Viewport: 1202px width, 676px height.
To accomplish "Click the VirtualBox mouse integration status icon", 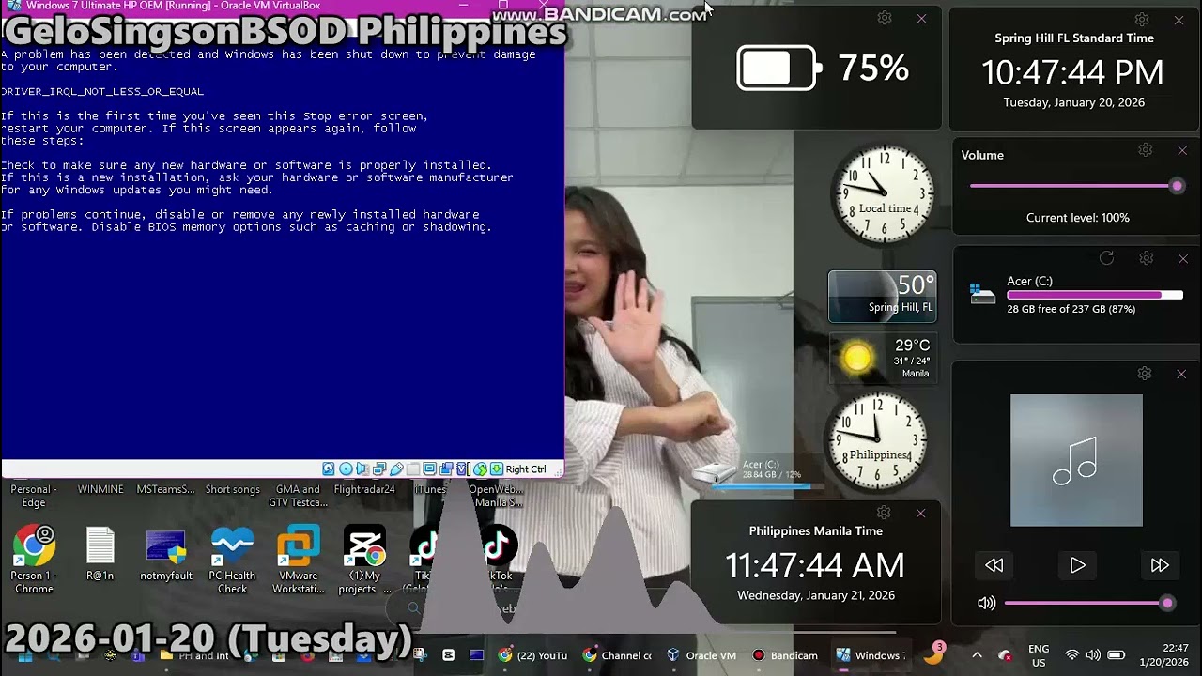I will tap(481, 469).
